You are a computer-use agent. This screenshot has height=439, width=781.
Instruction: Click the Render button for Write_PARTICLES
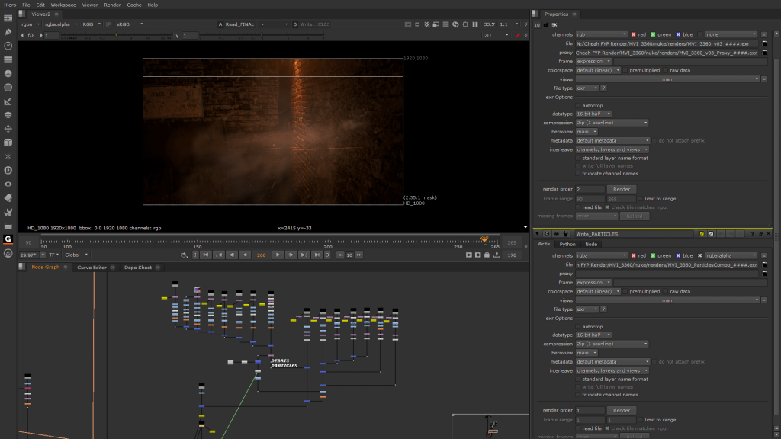point(622,410)
